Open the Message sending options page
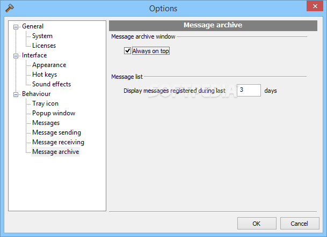This screenshot has width=327, height=237. point(56,132)
